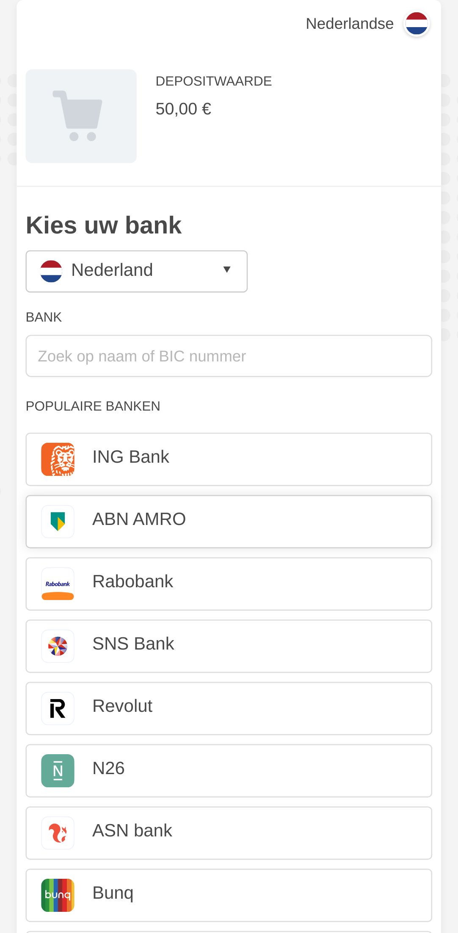Click the country dropdown arrow
The width and height of the screenshot is (458, 933).
pyautogui.click(x=227, y=269)
